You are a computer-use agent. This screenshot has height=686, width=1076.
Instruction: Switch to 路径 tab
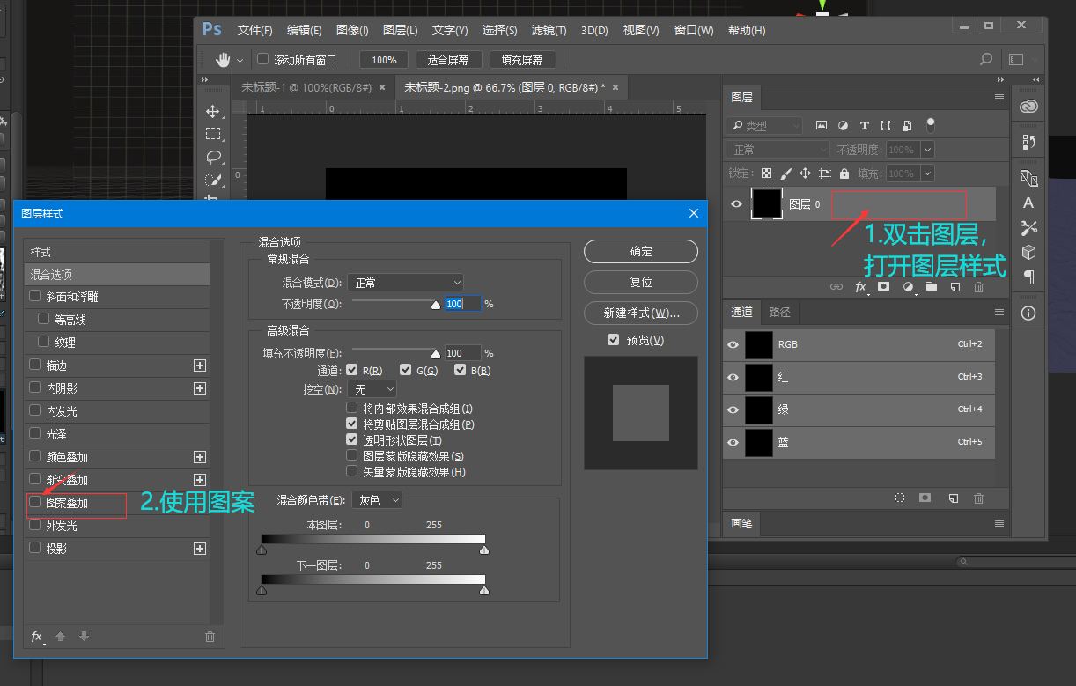[780, 313]
